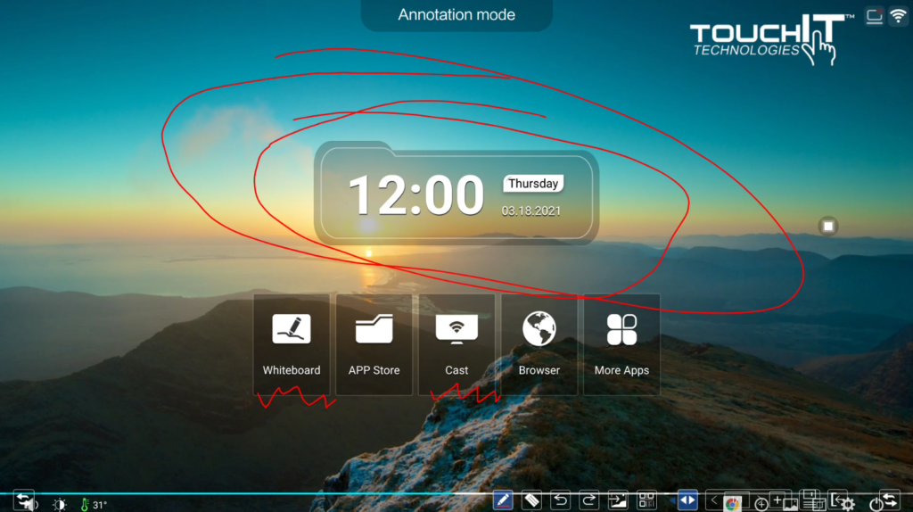Click the 12:00 clock display
Image resolution: width=913 pixels, height=512 pixels.
pyautogui.click(x=415, y=195)
